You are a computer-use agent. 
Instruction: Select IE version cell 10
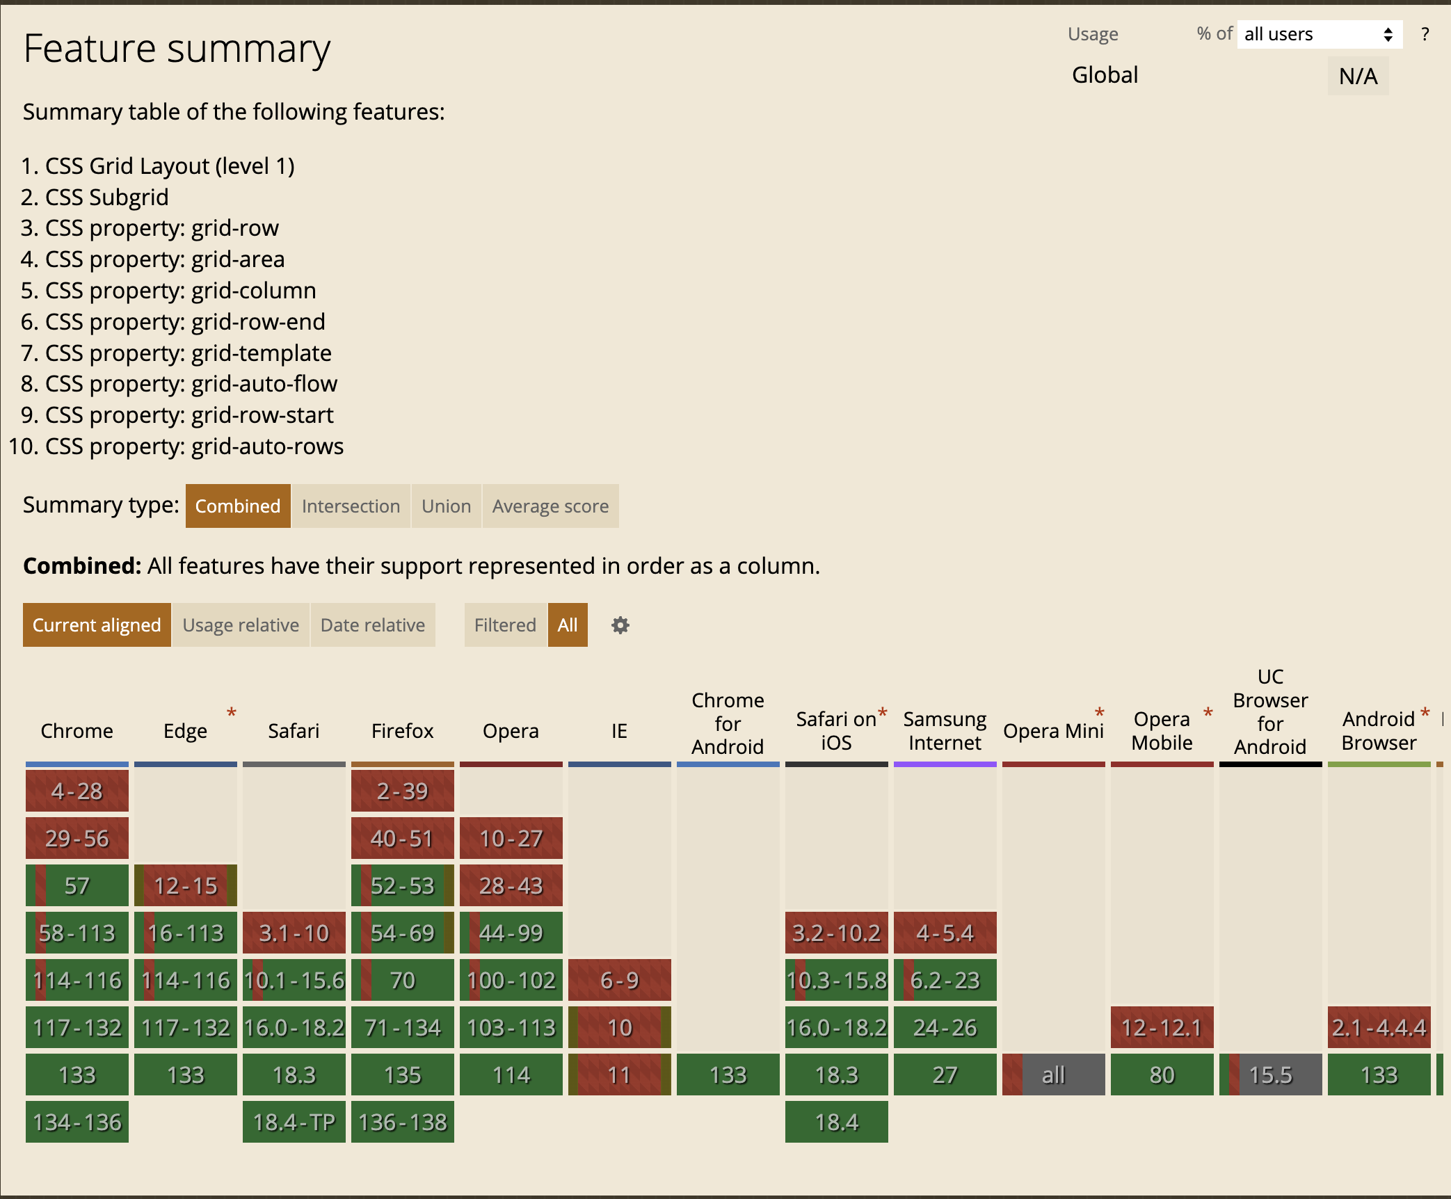click(x=620, y=1027)
